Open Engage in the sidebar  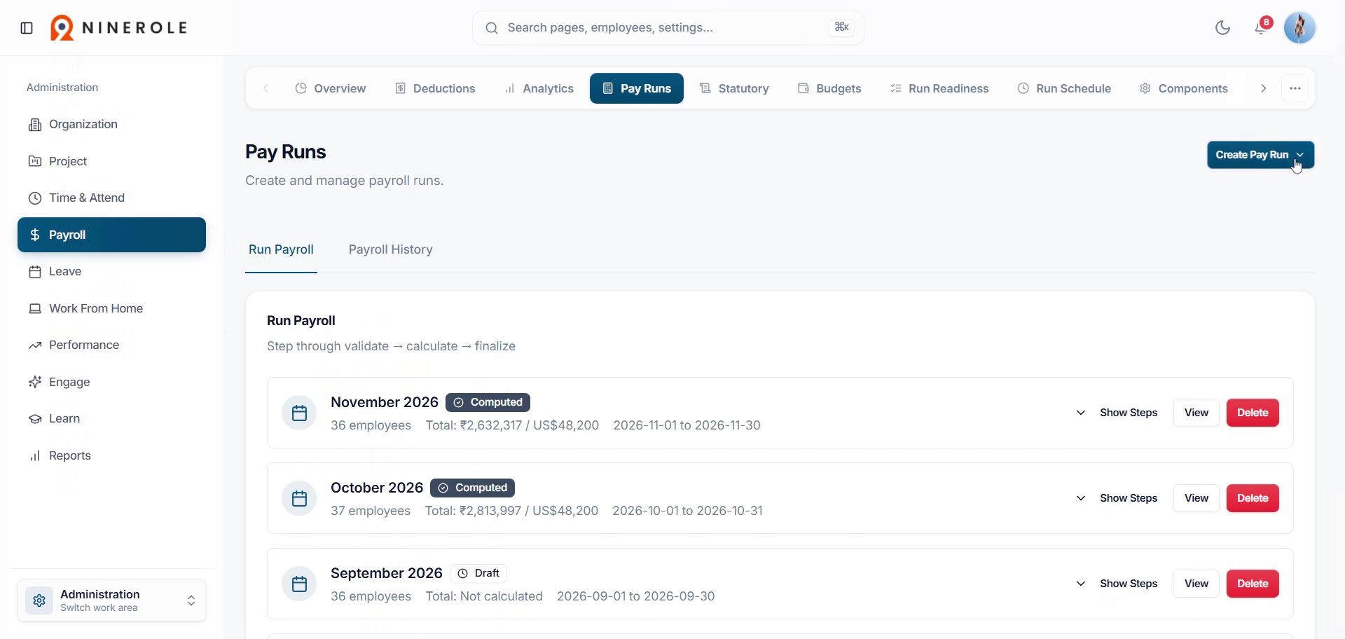coord(111,382)
